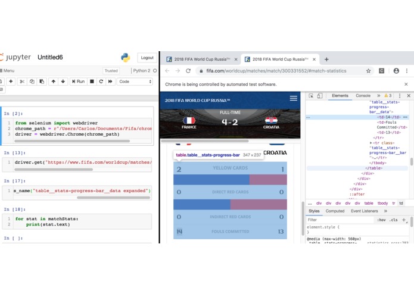
Task: Open the Jupyter Menu hamburger
Action: pyautogui.click(x=7, y=71)
